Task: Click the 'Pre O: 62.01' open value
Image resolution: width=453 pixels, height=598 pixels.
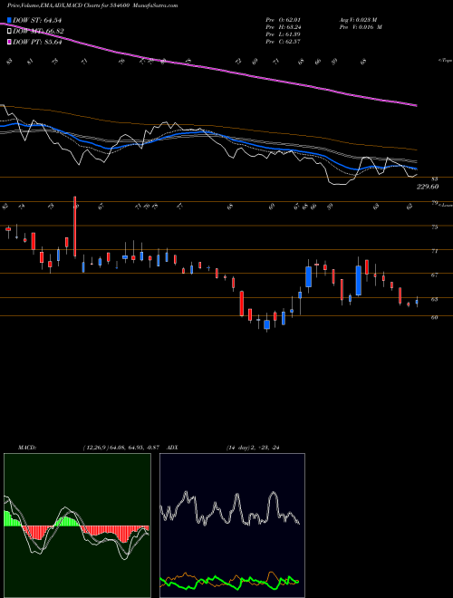Action: [284, 20]
